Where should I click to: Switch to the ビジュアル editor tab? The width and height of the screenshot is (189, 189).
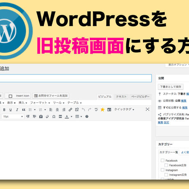pyautogui.click(x=105, y=97)
